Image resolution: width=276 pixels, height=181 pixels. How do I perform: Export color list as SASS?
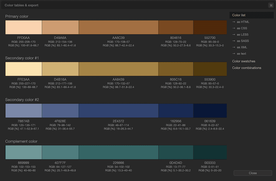pyautogui.click(x=243, y=41)
